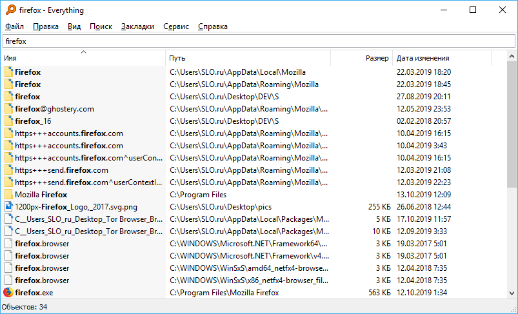This screenshot has height=314, width=518.
Task: Click the file icon of first firefox.browser
Action: (8, 244)
